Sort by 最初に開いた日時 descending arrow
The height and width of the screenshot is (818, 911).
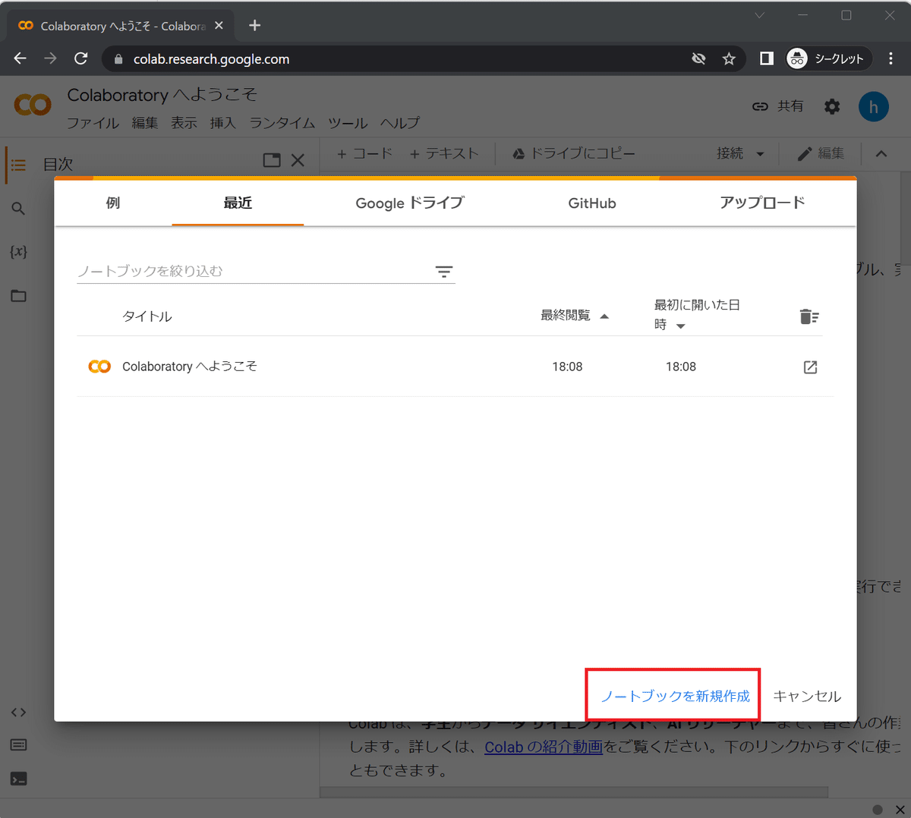pyautogui.click(x=681, y=326)
